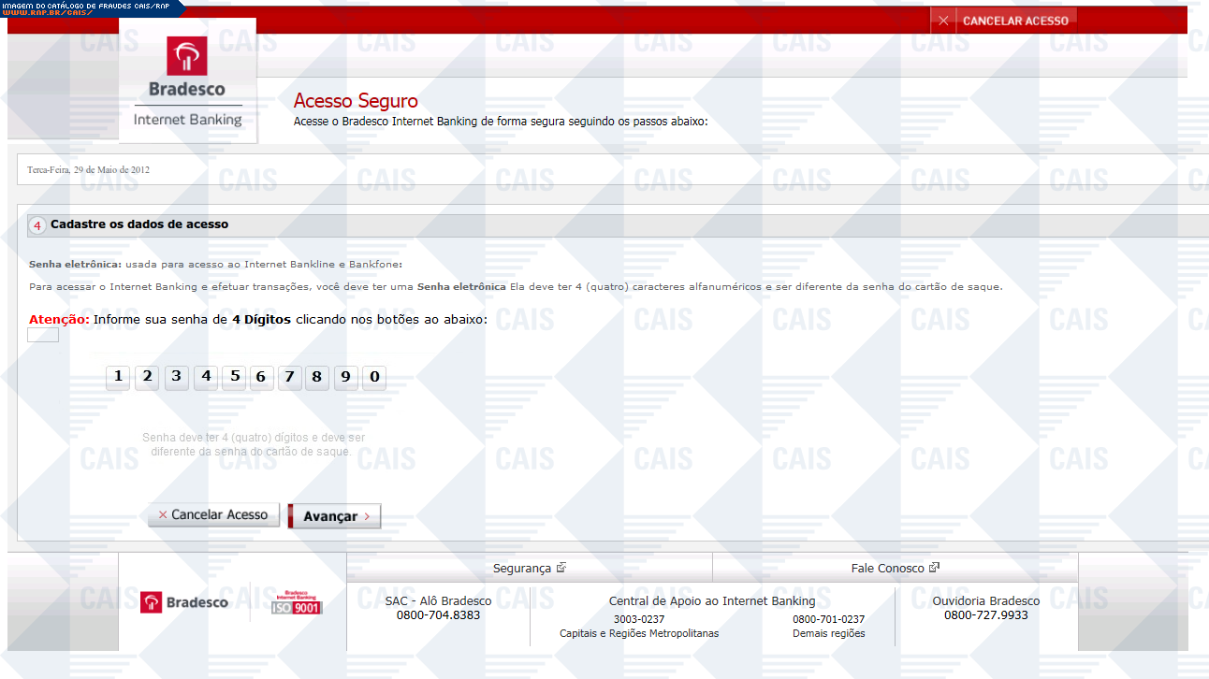Image resolution: width=1209 pixels, height=679 pixels.
Task: Click CANCELAR ACESSO in the top red bar
Action: point(1014,21)
